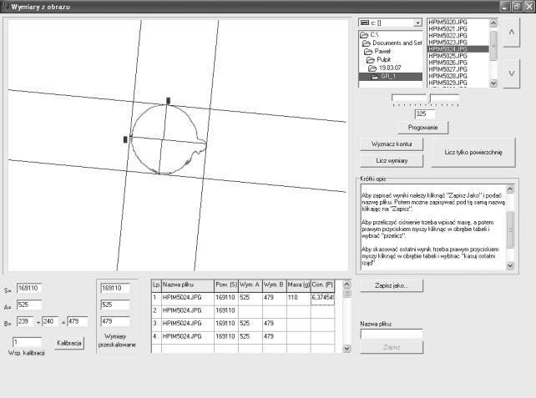Click rescaled surface field 169110
The image size is (536, 398).
click(x=115, y=289)
